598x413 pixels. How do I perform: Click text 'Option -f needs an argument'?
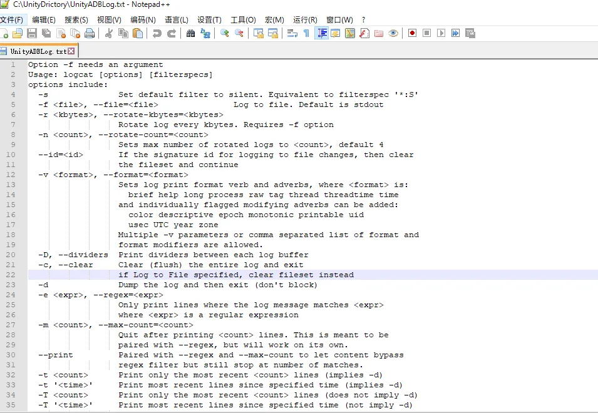coord(95,64)
